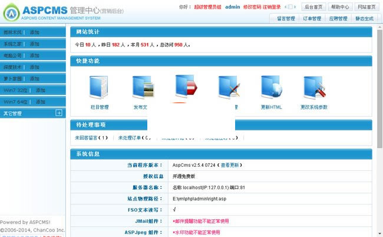Click the folder with picture icon

pos(143,87)
